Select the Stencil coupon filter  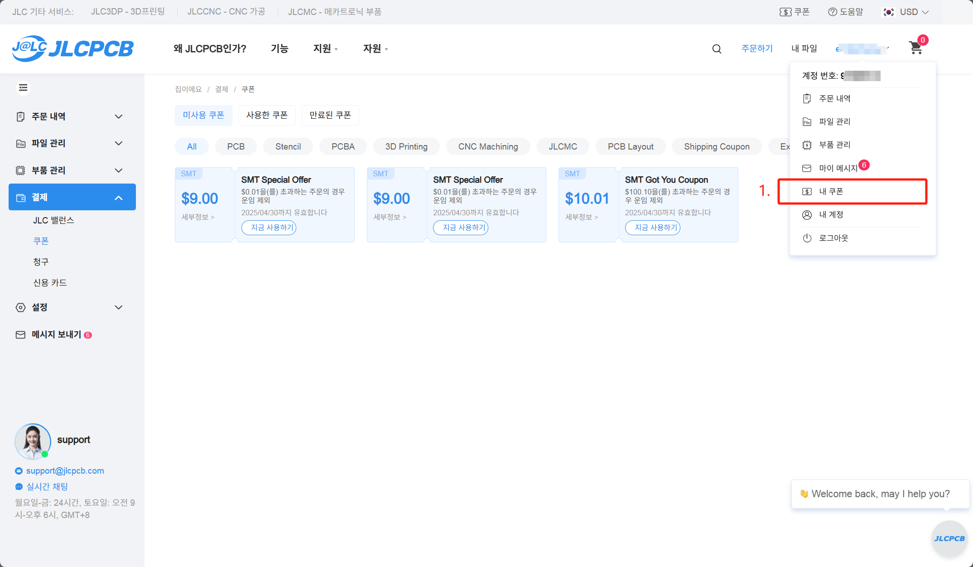tap(288, 146)
